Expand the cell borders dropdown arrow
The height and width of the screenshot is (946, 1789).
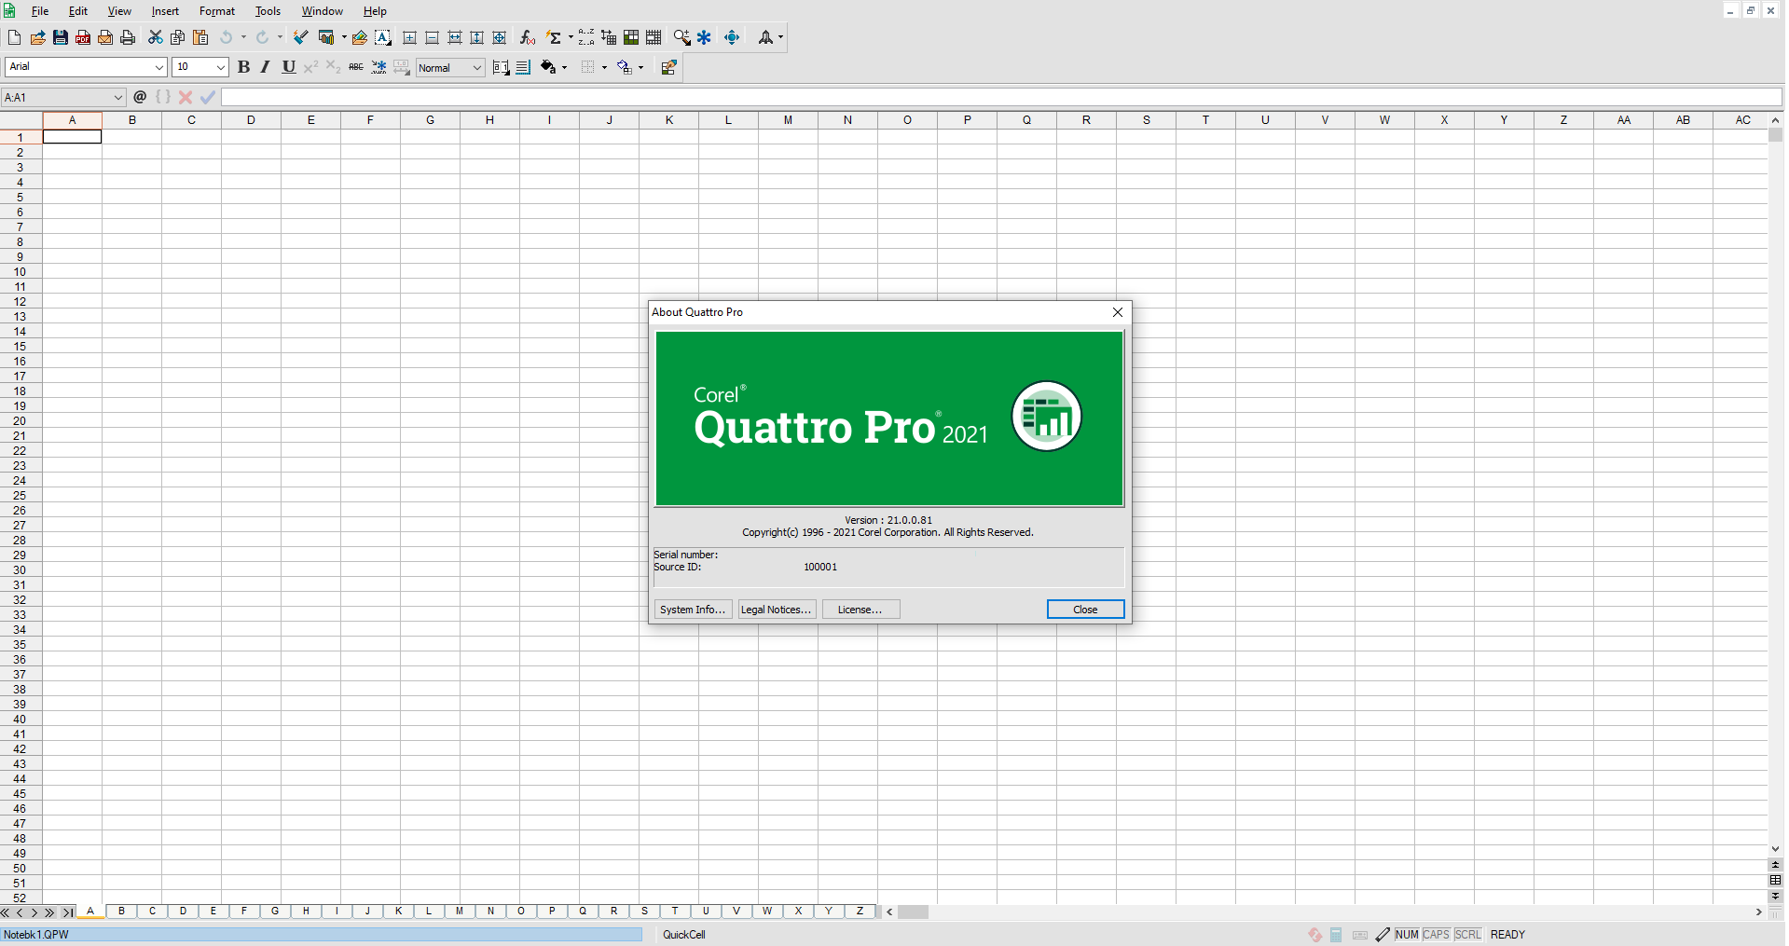tap(604, 67)
